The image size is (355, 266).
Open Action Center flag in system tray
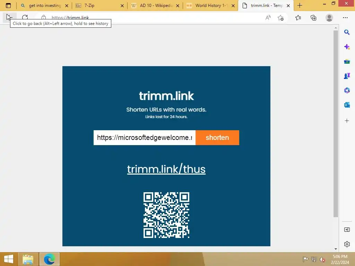306,259
